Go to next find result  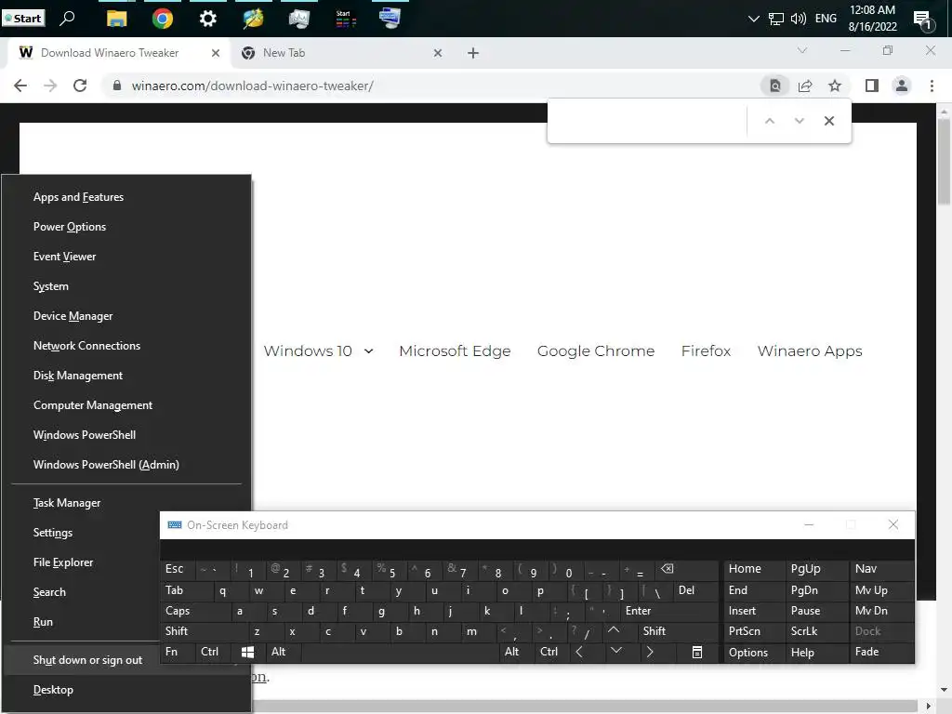tap(799, 121)
